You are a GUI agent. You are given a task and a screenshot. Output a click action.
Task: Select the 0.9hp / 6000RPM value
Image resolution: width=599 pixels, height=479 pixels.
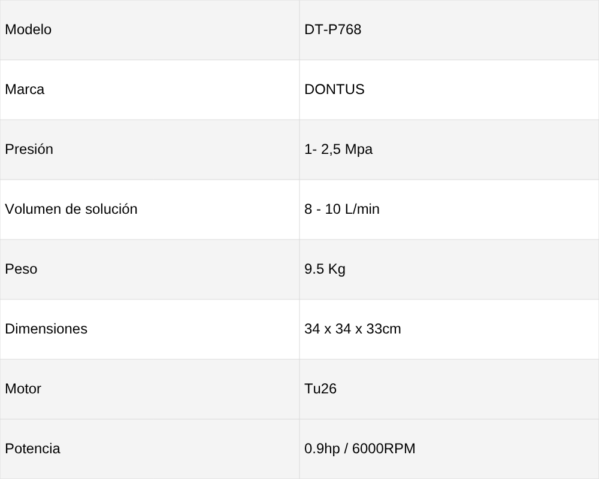point(360,449)
